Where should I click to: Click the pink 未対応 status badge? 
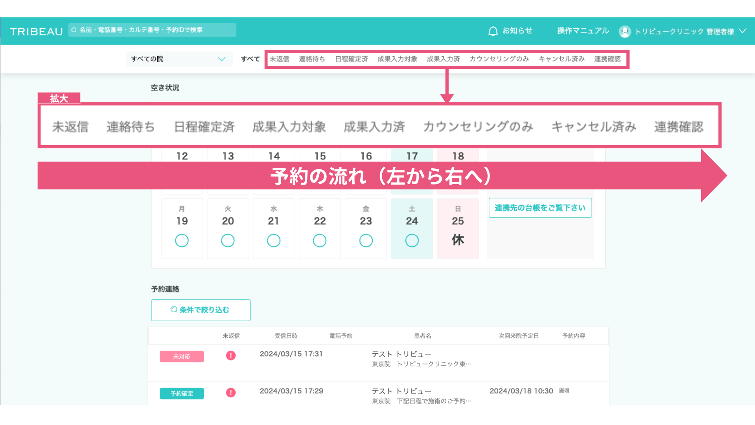(182, 357)
